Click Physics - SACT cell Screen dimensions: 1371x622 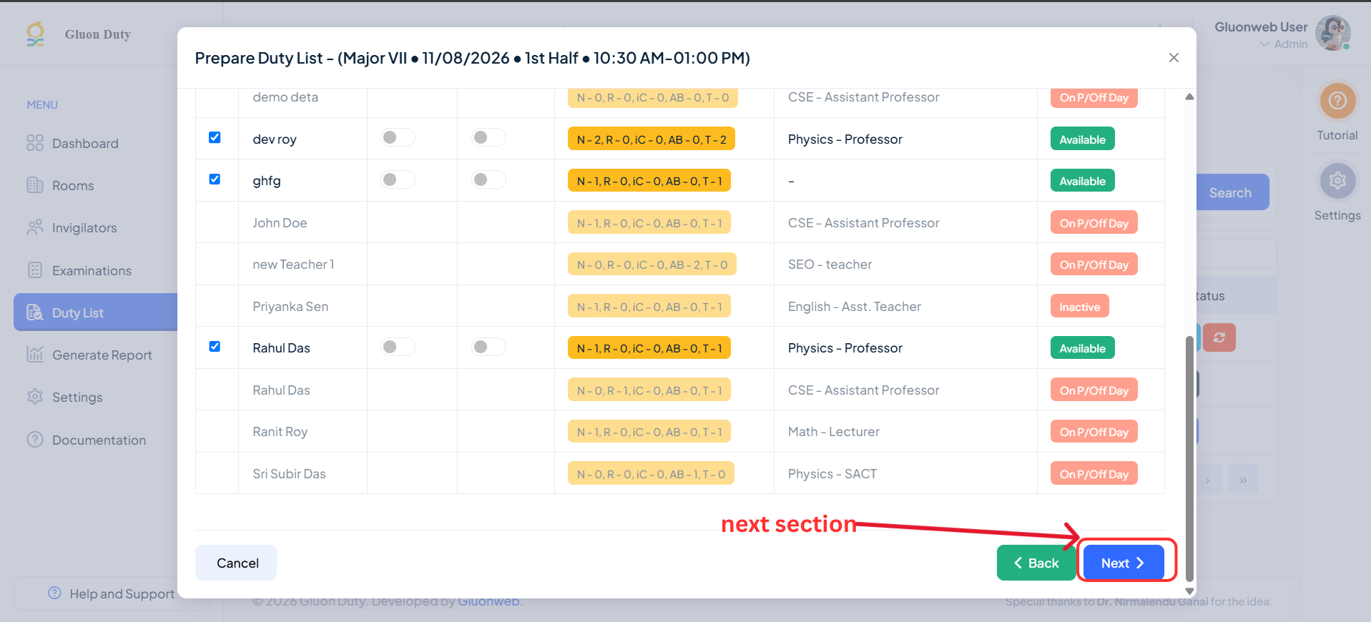pos(832,474)
